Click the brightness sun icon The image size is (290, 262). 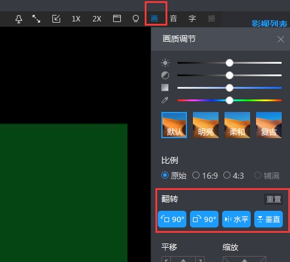coord(165,63)
